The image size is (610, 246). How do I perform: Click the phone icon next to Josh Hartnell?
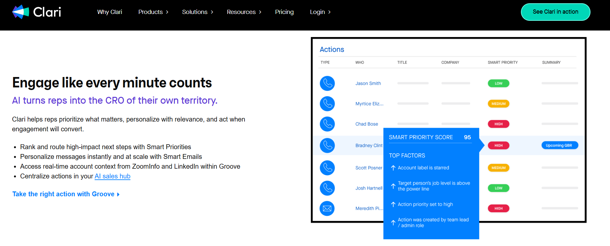(x=327, y=188)
